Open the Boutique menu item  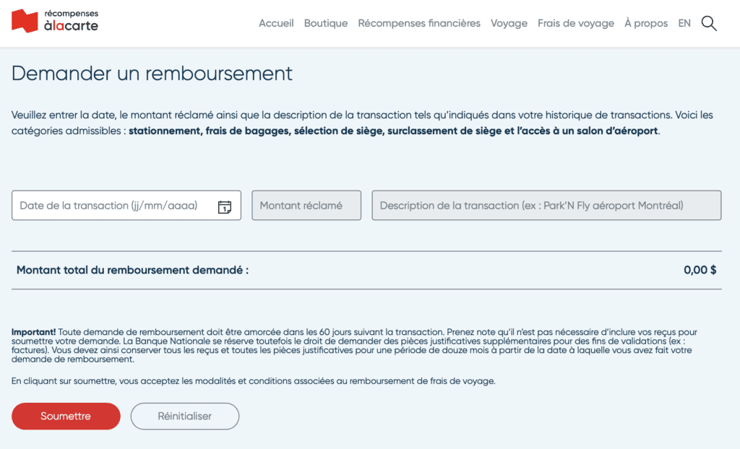click(x=325, y=23)
